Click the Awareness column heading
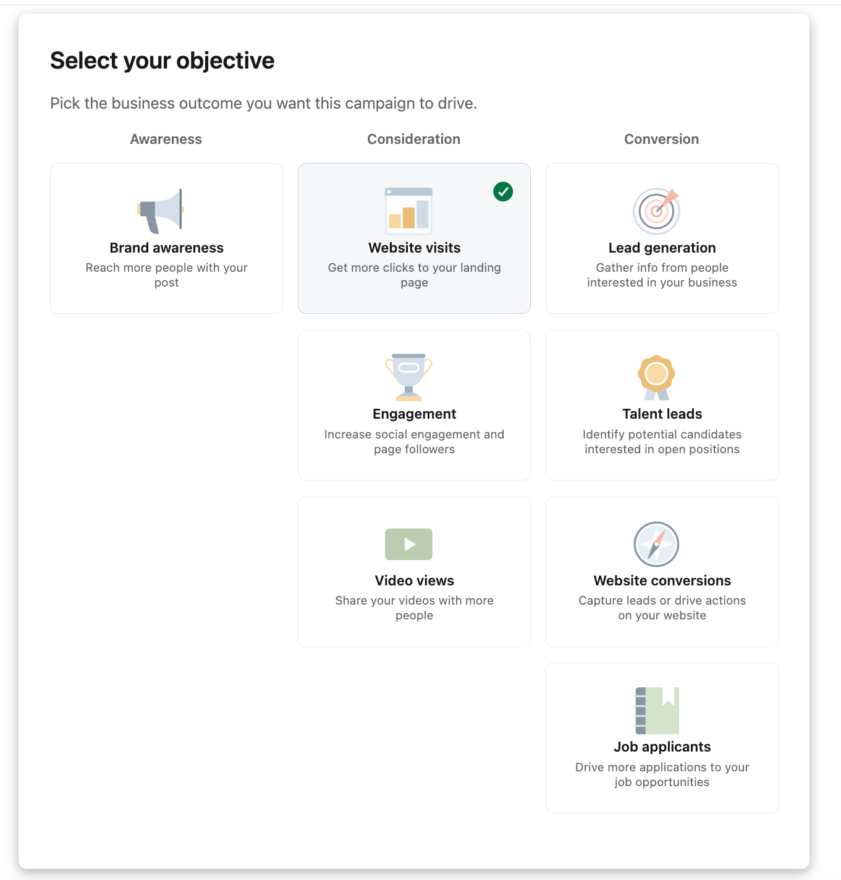841x880 pixels. pyautogui.click(x=166, y=140)
